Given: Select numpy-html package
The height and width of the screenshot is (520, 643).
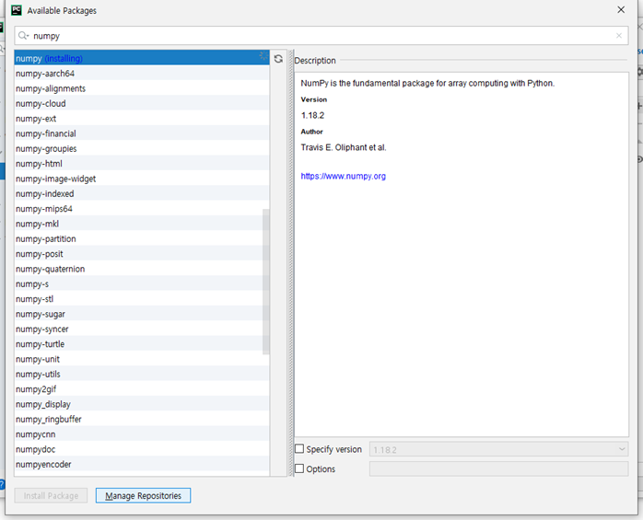Looking at the screenshot, I should (142, 164).
